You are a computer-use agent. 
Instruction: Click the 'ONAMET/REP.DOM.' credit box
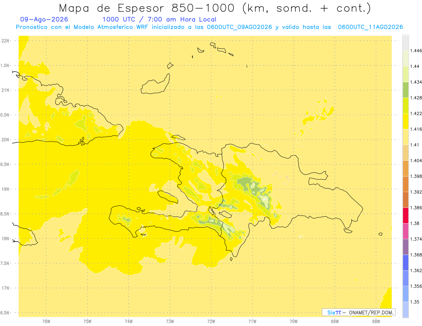click(359, 312)
